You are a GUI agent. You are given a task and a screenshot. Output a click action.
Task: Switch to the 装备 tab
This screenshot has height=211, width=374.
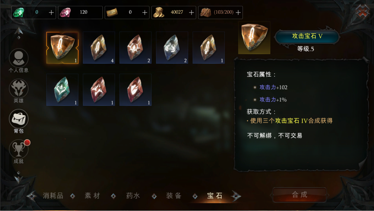(174, 196)
